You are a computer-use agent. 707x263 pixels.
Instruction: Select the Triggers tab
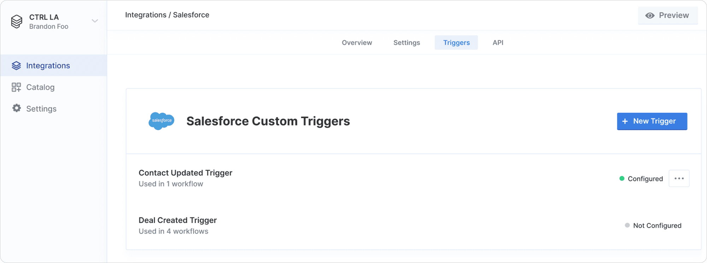coord(456,43)
